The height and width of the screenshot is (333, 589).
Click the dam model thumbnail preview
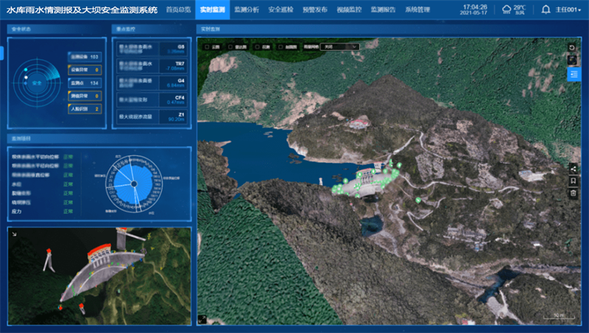[99, 276]
